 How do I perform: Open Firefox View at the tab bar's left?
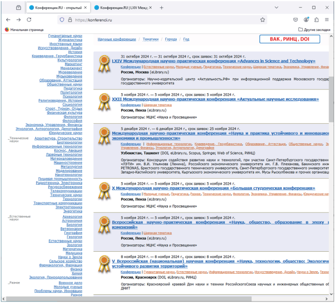pos(19,7)
